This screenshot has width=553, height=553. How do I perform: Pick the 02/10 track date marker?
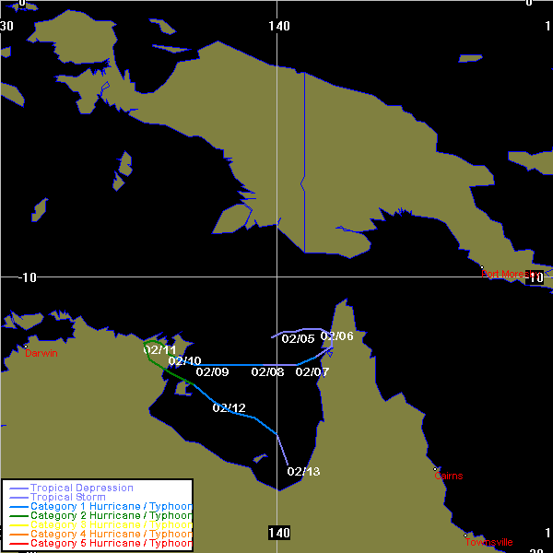click(184, 361)
